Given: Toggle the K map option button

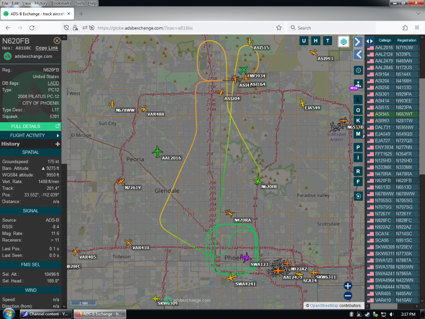Looking at the screenshot, I should click(x=358, y=120).
